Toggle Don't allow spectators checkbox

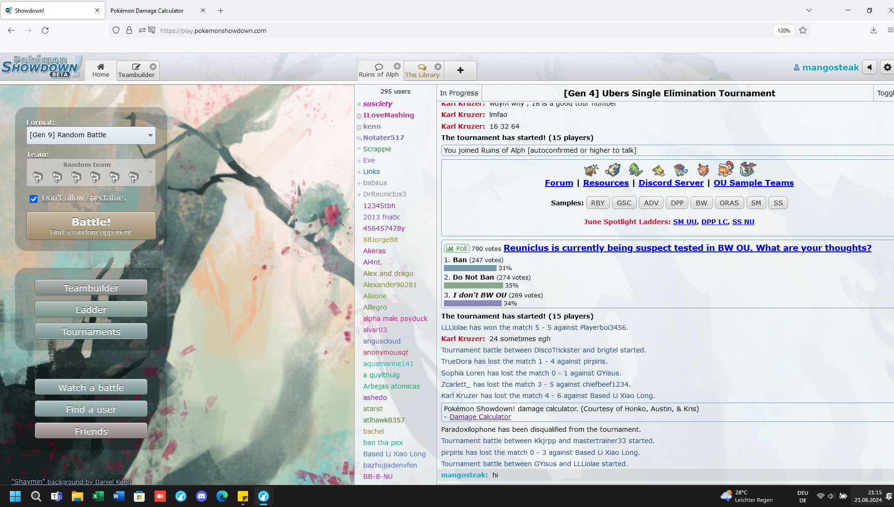click(x=34, y=199)
